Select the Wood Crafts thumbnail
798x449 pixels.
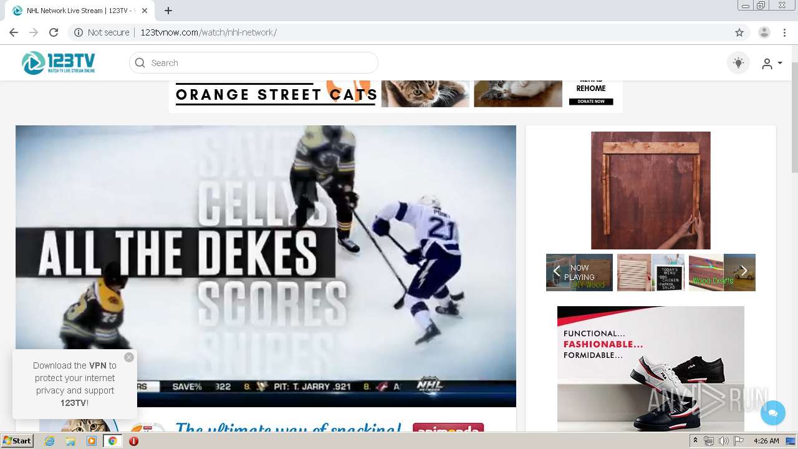click(x=722, y=273)
